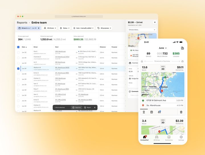This screenshot has width=205, height=155.
Task: Open the Status filter dropdown
Action: pyautogui.click(x=64, y=28)
